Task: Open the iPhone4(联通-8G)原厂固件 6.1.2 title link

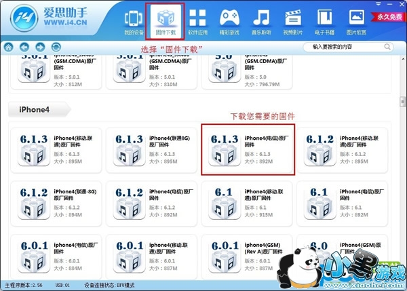Action: (x=75, y=195)
